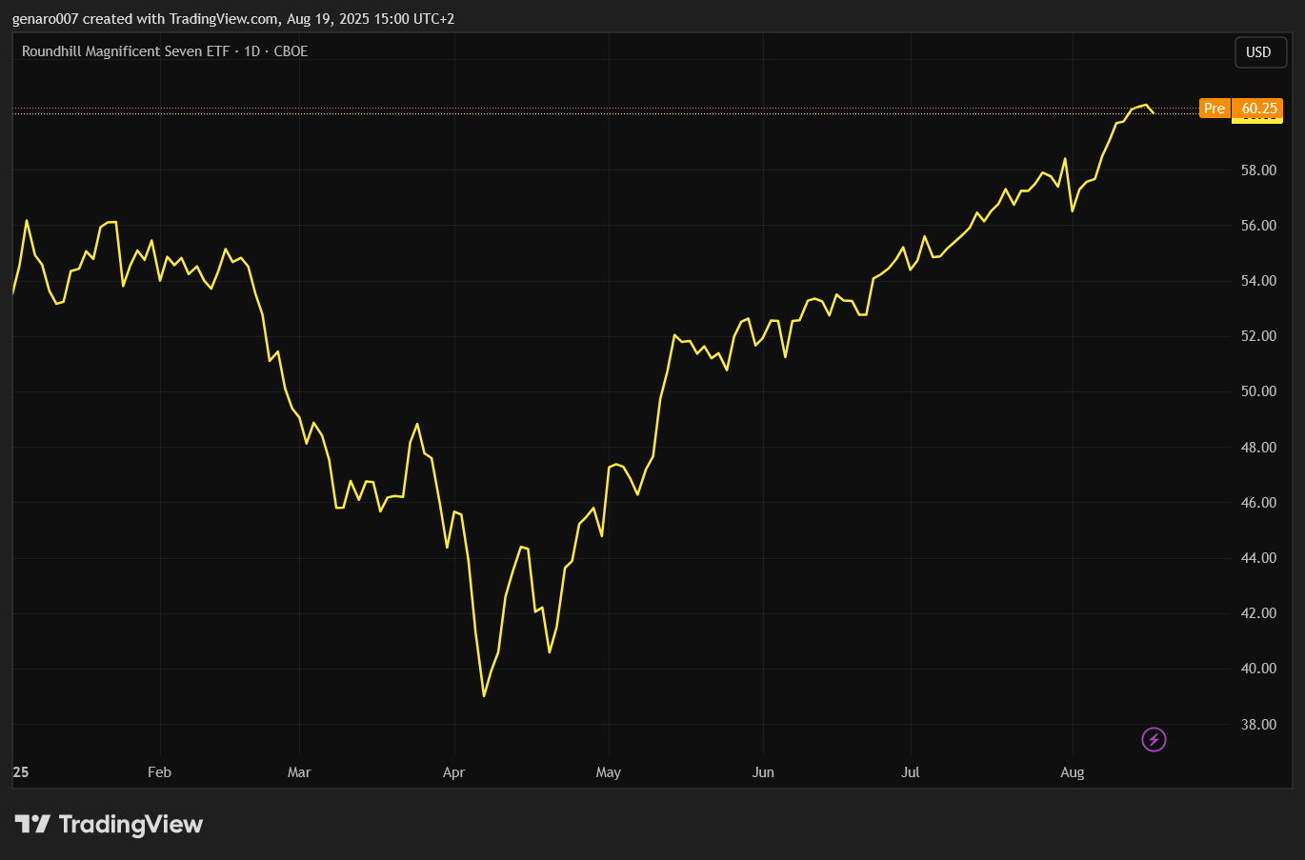This screenshot has width=1305, height=860.
Task: Click the genaro007 created with TradingView.com caption
Action: (233, 19)
